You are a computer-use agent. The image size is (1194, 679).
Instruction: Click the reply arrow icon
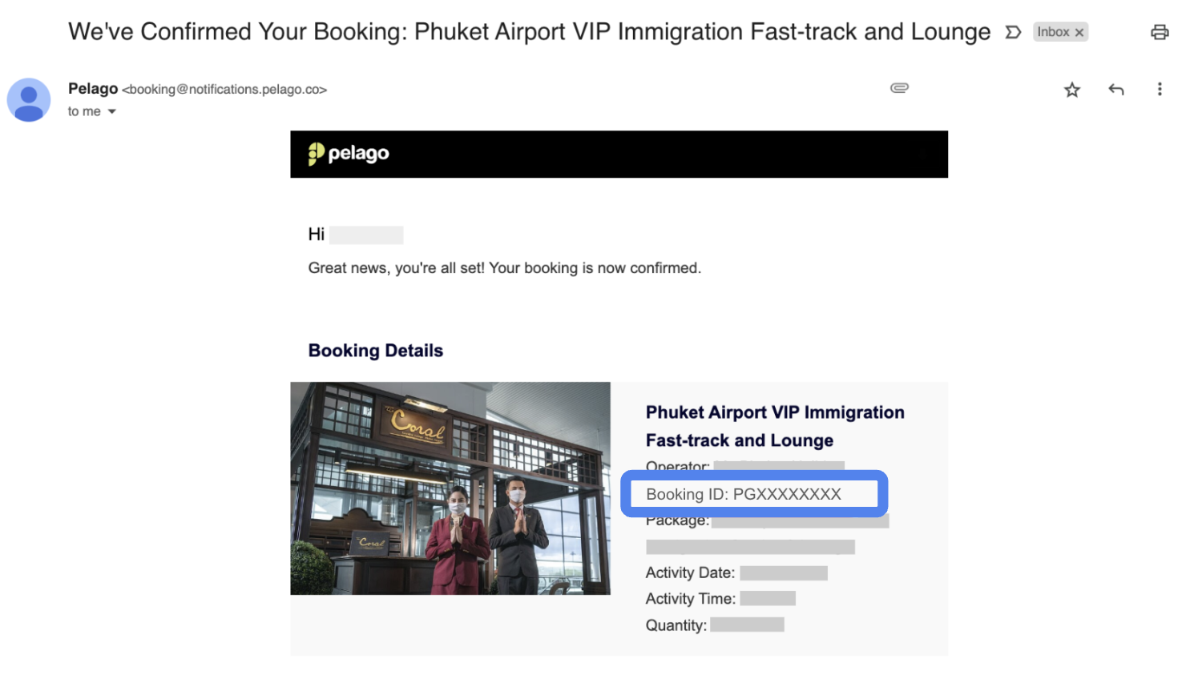tap(1115, 90)
